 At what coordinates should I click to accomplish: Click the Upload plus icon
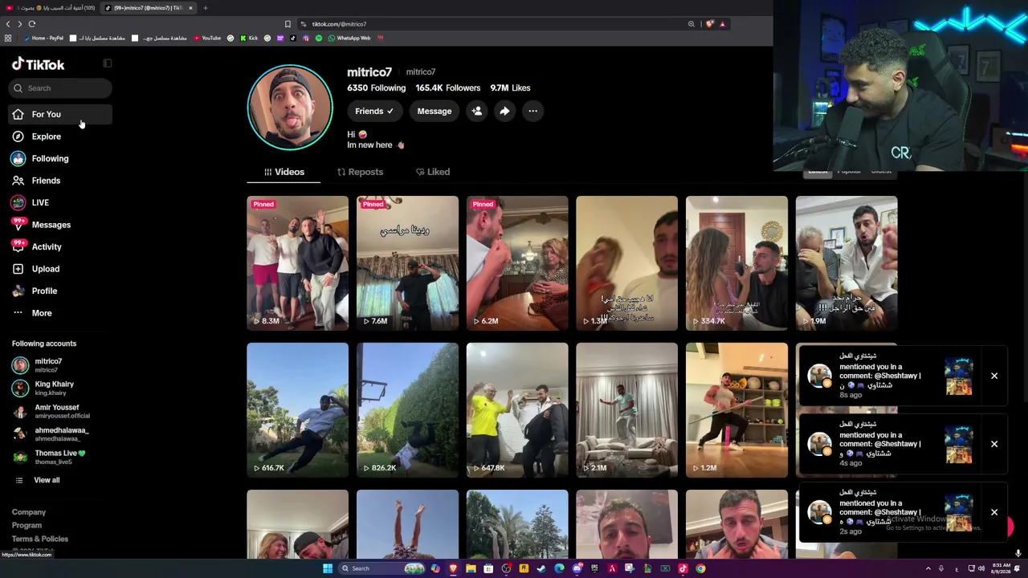18,269
